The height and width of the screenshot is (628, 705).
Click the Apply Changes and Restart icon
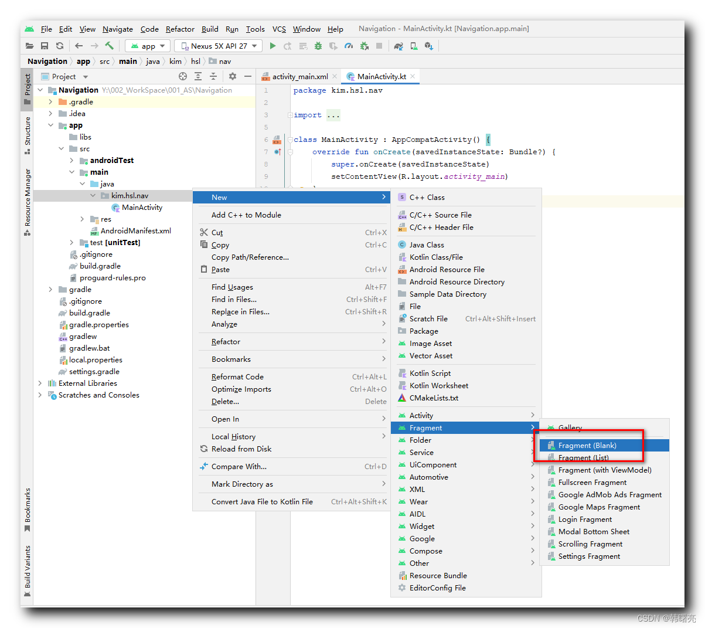point(288,46)
